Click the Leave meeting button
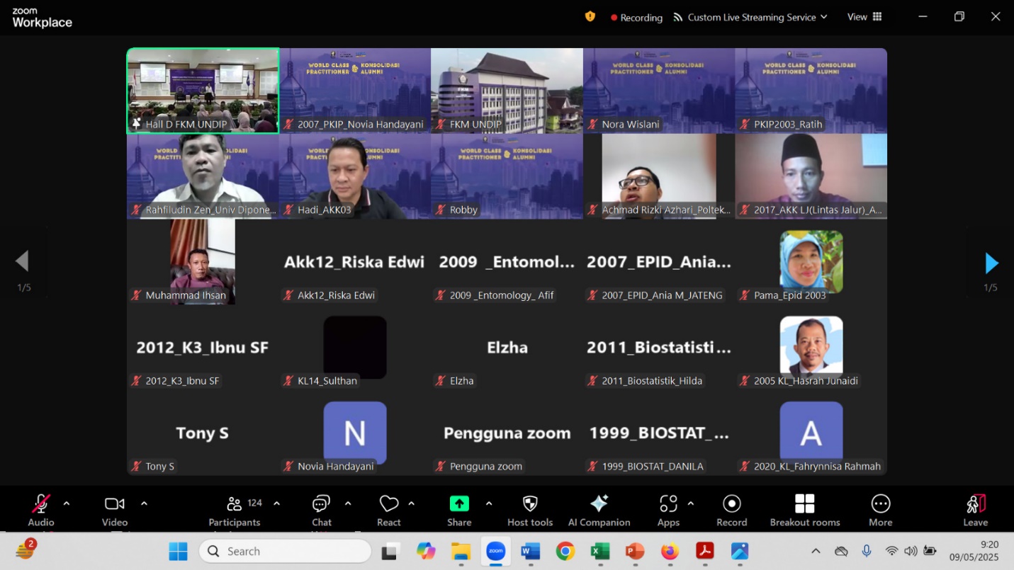Image resolution: width=1014 pixels, height=570 pixels. tap(975, 504)
